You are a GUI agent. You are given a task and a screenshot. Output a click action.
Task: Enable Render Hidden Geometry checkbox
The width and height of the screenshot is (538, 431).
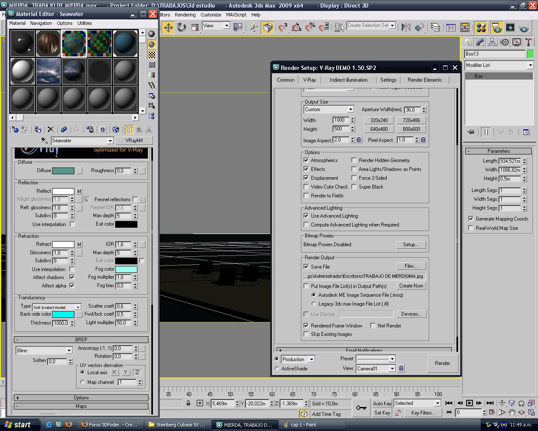tap(354, 160)
